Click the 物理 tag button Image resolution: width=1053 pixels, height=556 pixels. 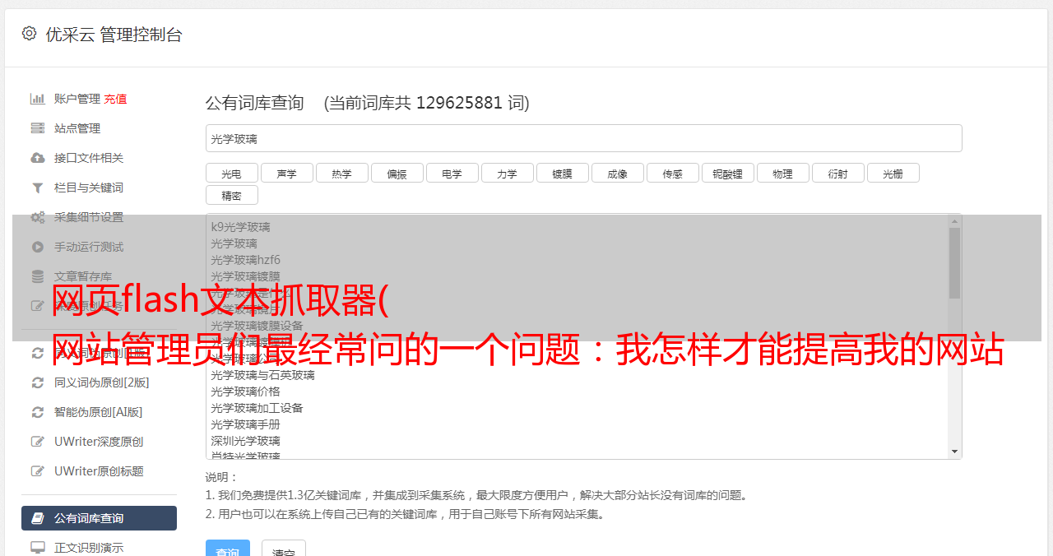782,173
